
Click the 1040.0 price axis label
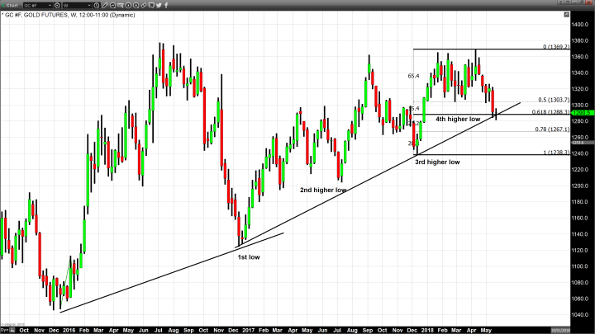click(x=580, y=315)
